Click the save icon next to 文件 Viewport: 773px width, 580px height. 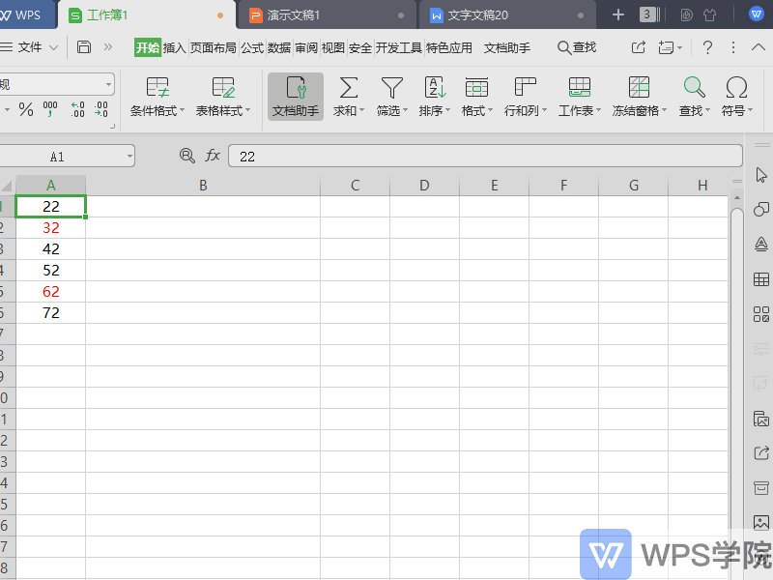[x=84, y=47]
